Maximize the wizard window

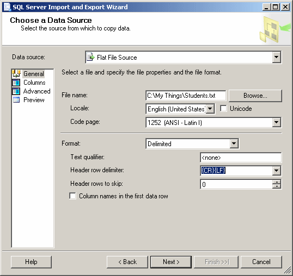pyautogui.click(x=276, y=7)
